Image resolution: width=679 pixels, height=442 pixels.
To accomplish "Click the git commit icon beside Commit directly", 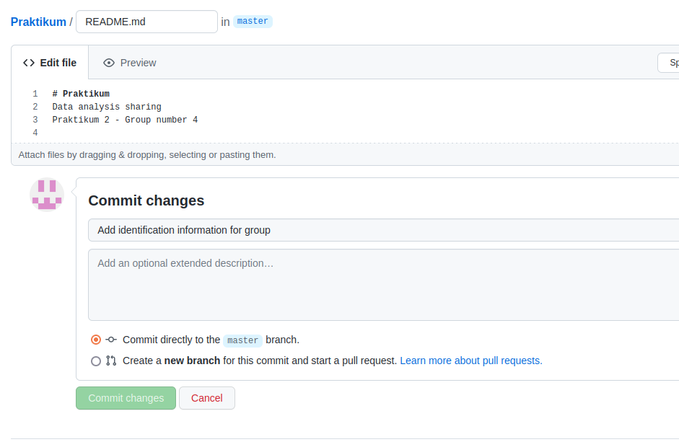I will pyautogui.click(x=111, y=340).
